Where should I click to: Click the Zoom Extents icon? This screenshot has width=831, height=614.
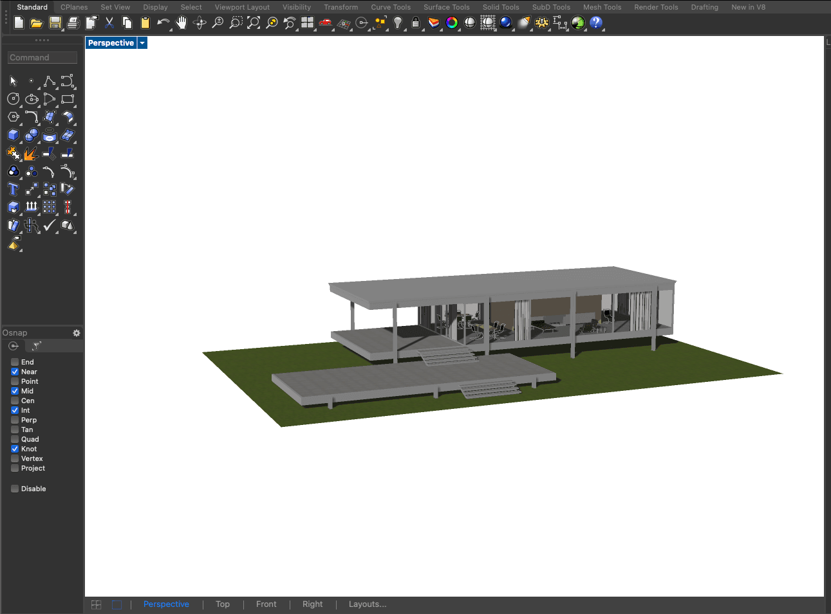[254, 23]
